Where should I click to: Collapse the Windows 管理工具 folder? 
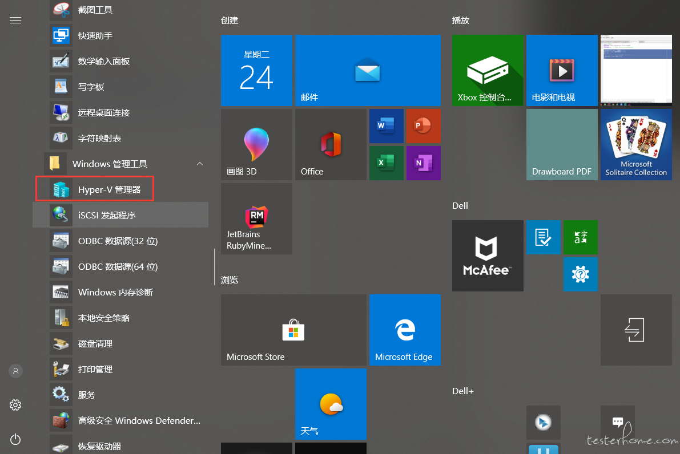pos(120,164)
